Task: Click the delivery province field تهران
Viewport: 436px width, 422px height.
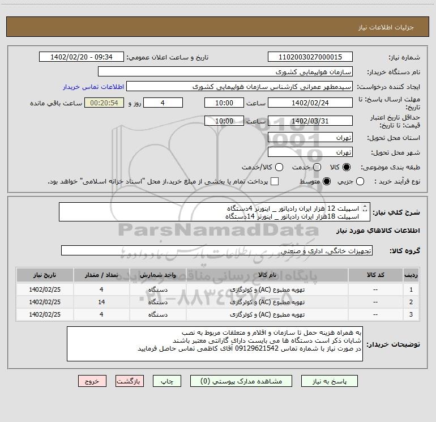Action: [x=310, y=138]
